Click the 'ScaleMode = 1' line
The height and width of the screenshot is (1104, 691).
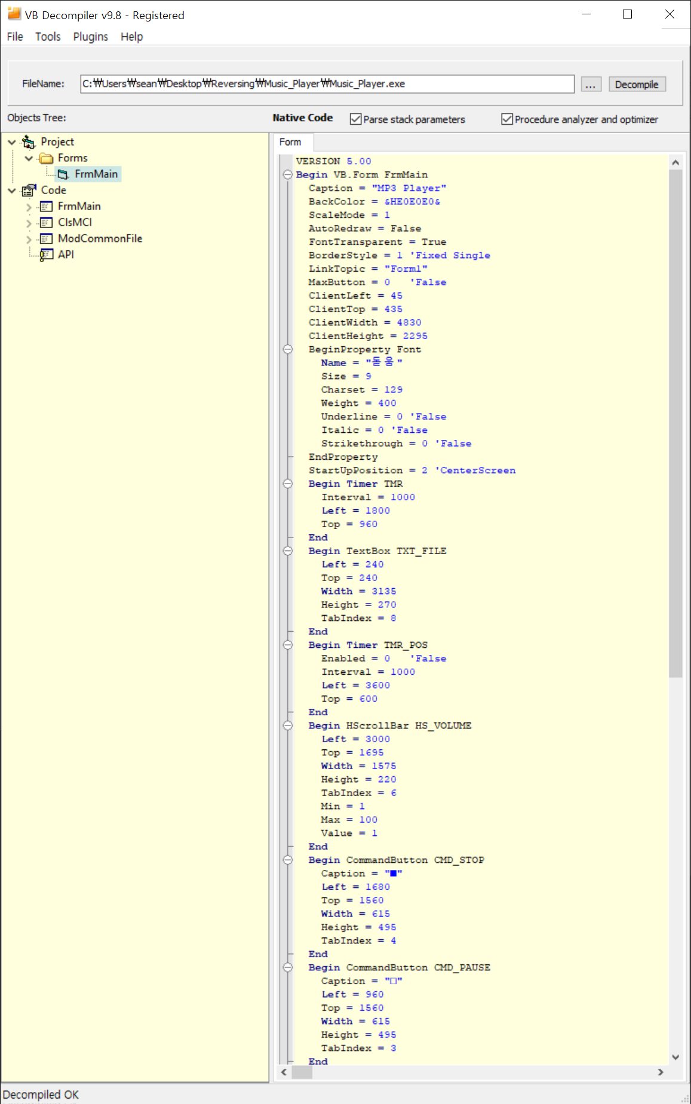[x=349, y=215]
